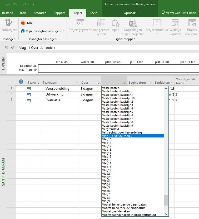Click the Save icon in quick access toolbar
Screen dimensions: 199x219
[8, 4]
